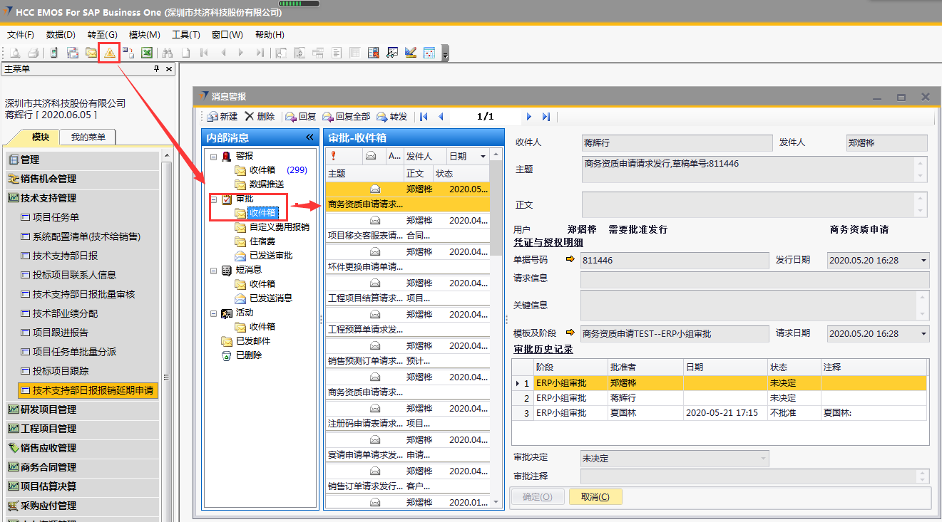Click the 取消(C) button
This screenshot has height=522, width=942.
click(x=595, y=497)
